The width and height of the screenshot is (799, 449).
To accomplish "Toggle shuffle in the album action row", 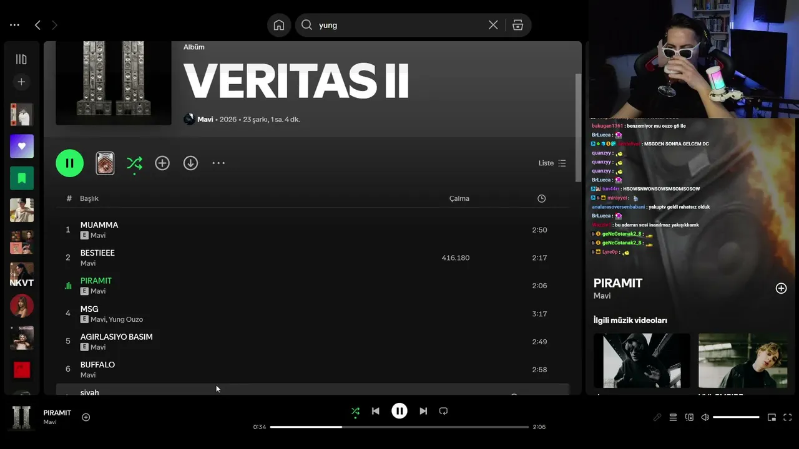I will (134, 163).
